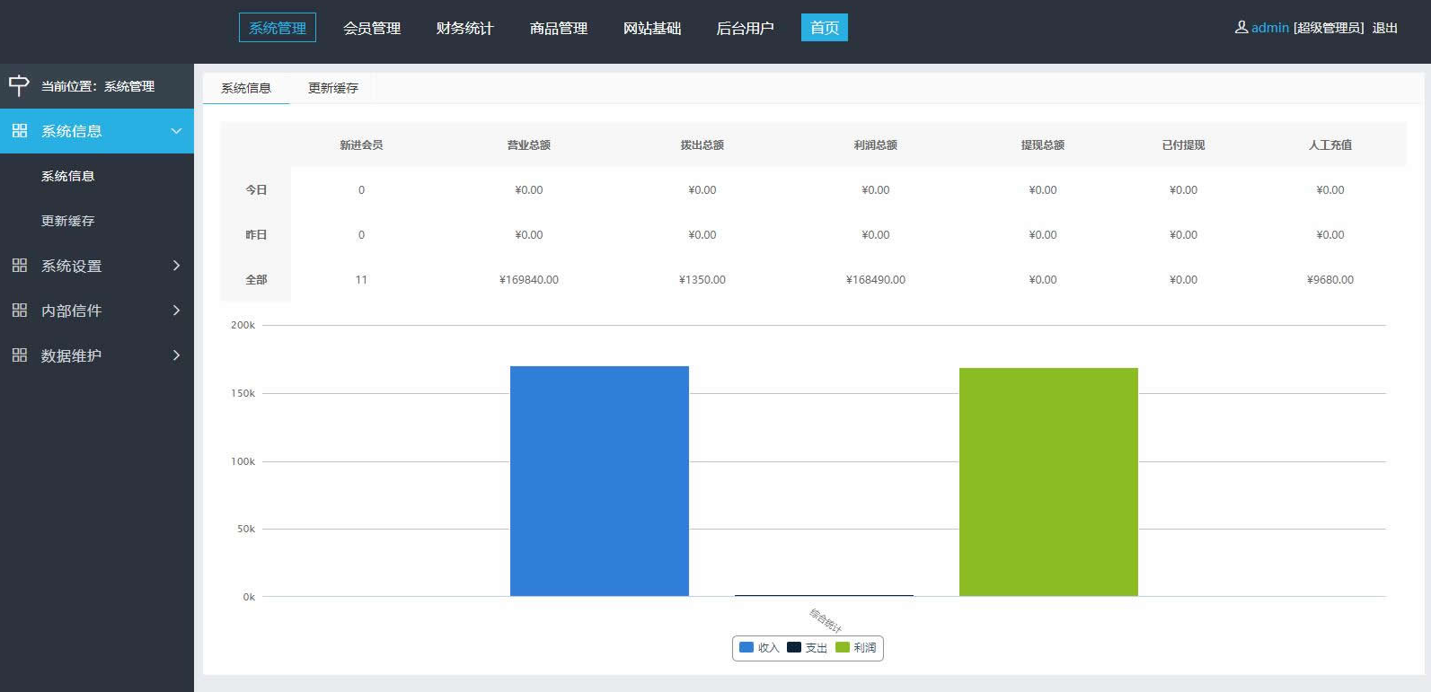1431x692 pixels.
Task: Toggle the 收入 legend swatch
Action: 746,647
